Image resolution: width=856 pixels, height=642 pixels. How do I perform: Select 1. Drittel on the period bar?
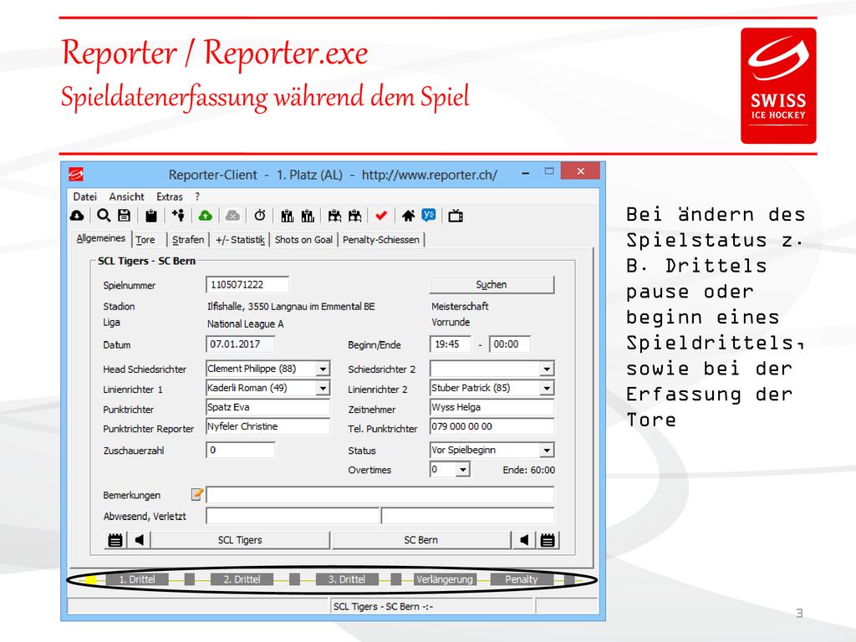pos(137,579)
